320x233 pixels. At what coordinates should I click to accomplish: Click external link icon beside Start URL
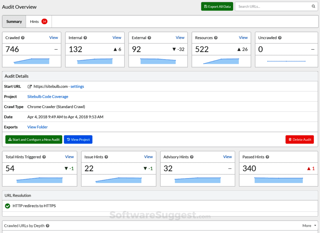[x=30, y=87]
